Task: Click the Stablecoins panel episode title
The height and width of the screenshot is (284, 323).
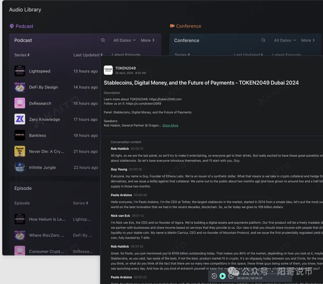Action: pos(201,83)
